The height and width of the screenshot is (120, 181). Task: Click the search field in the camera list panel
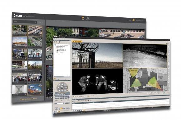tap(25, 22)
